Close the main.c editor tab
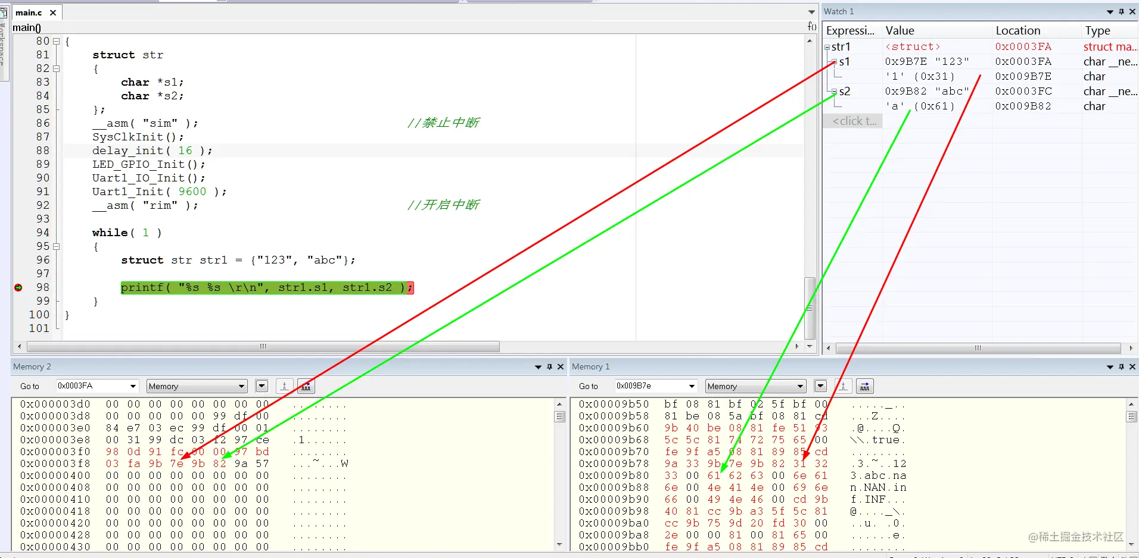 [53, 12]
